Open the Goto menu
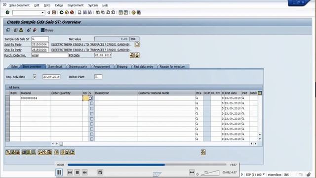The image size is (316, 178). pyautogui.click(x=47, y=5)
